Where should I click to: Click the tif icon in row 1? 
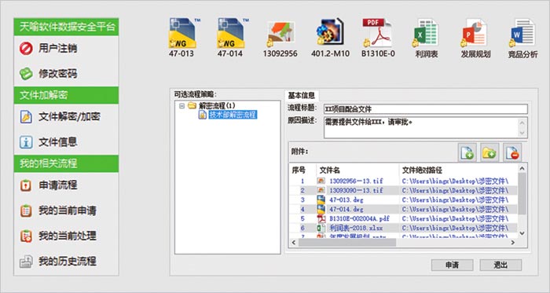[321, 181]
